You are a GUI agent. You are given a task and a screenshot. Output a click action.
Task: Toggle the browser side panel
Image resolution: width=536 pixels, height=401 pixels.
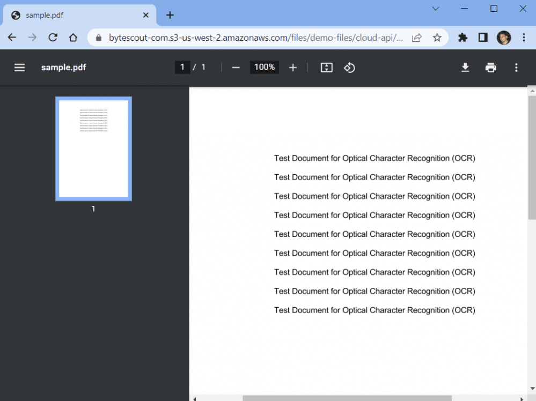click(x=483, y=38)
